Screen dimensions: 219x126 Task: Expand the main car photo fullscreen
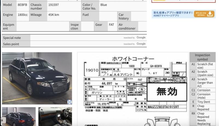tap(70, 102)
